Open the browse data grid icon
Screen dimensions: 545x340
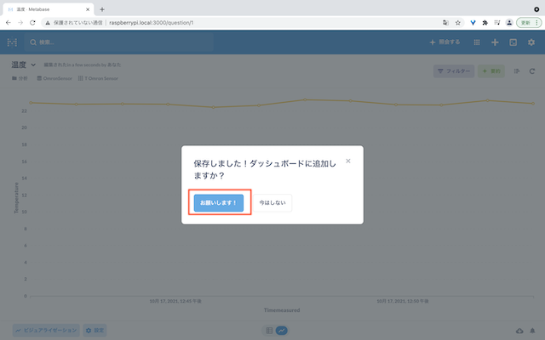[477, 42]
